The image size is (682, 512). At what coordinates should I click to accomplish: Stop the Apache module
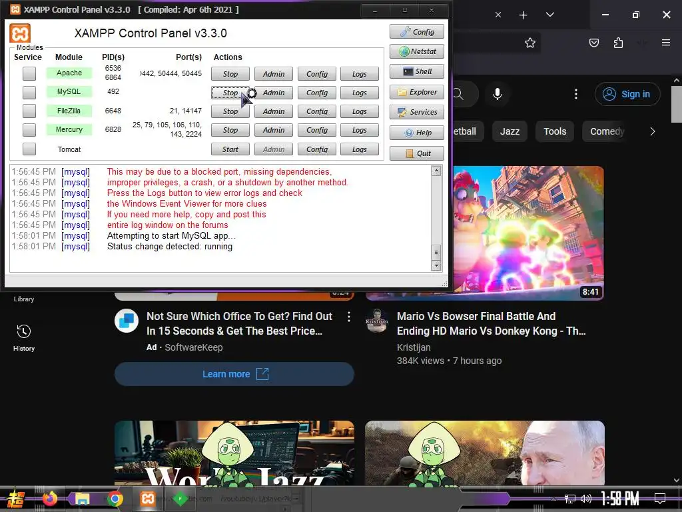(x=230, y=74)
